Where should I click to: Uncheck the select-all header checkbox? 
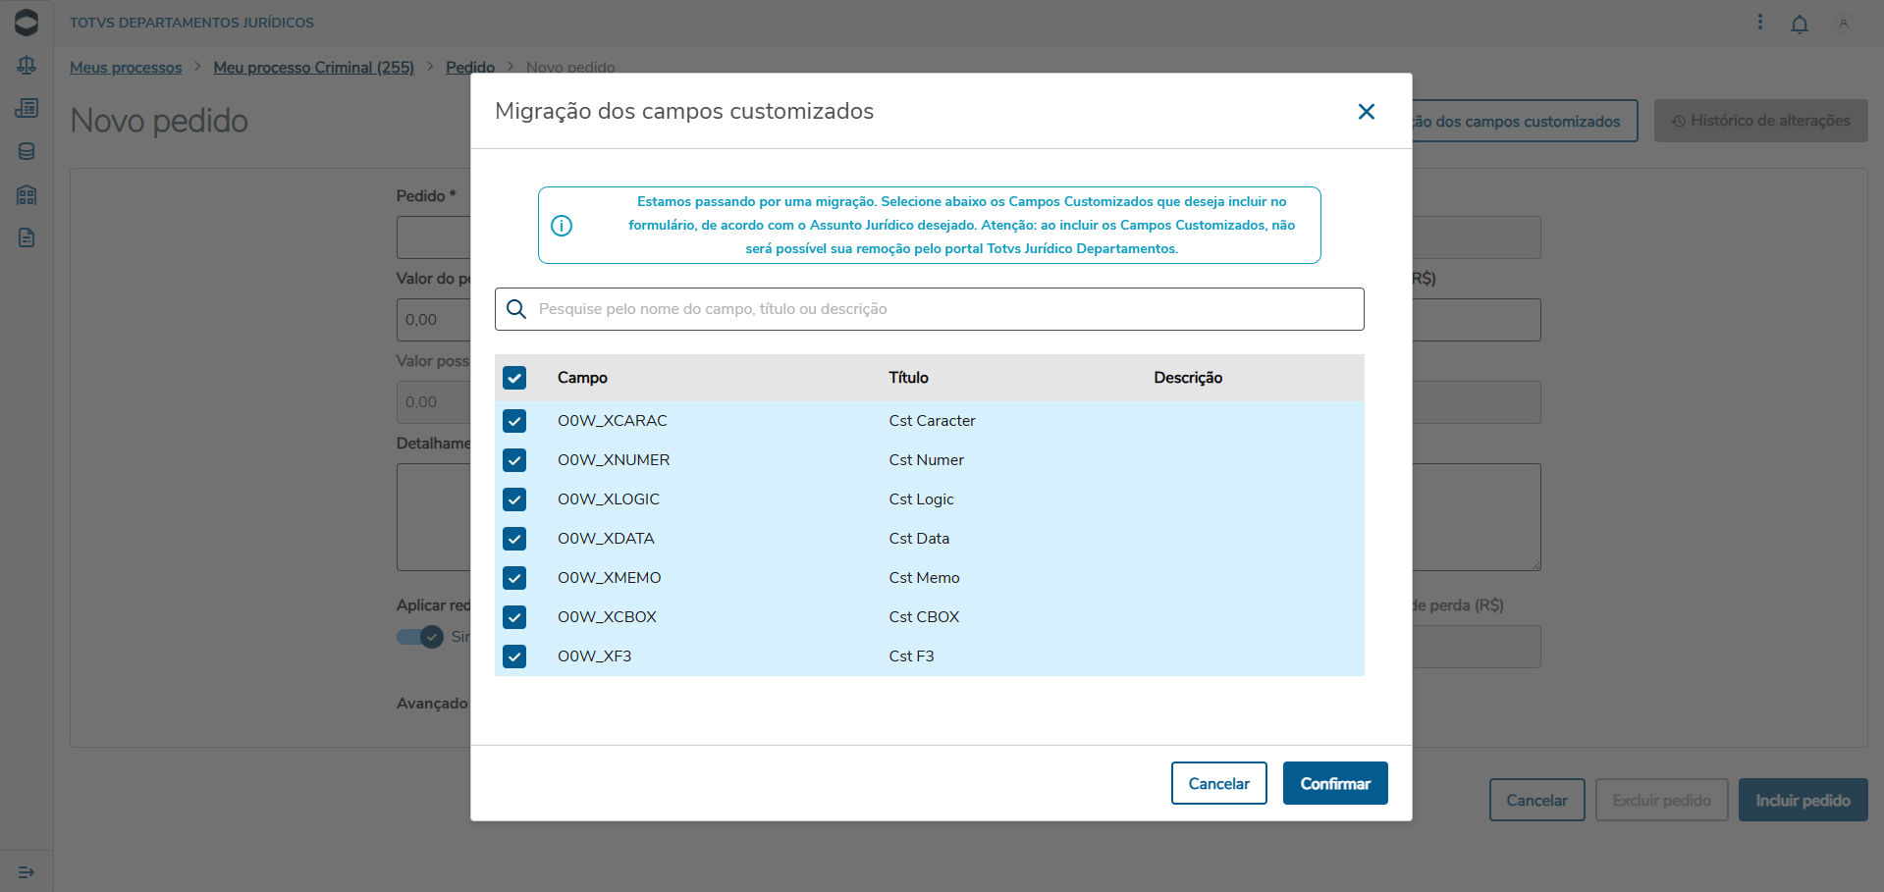tap(514, 378)
